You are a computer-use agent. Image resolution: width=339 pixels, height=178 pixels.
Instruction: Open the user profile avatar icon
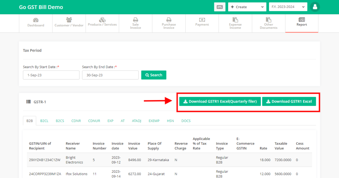tap(315, 7)
